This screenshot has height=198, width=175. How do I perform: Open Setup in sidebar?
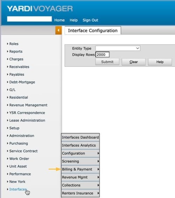(x=13, y=128)
